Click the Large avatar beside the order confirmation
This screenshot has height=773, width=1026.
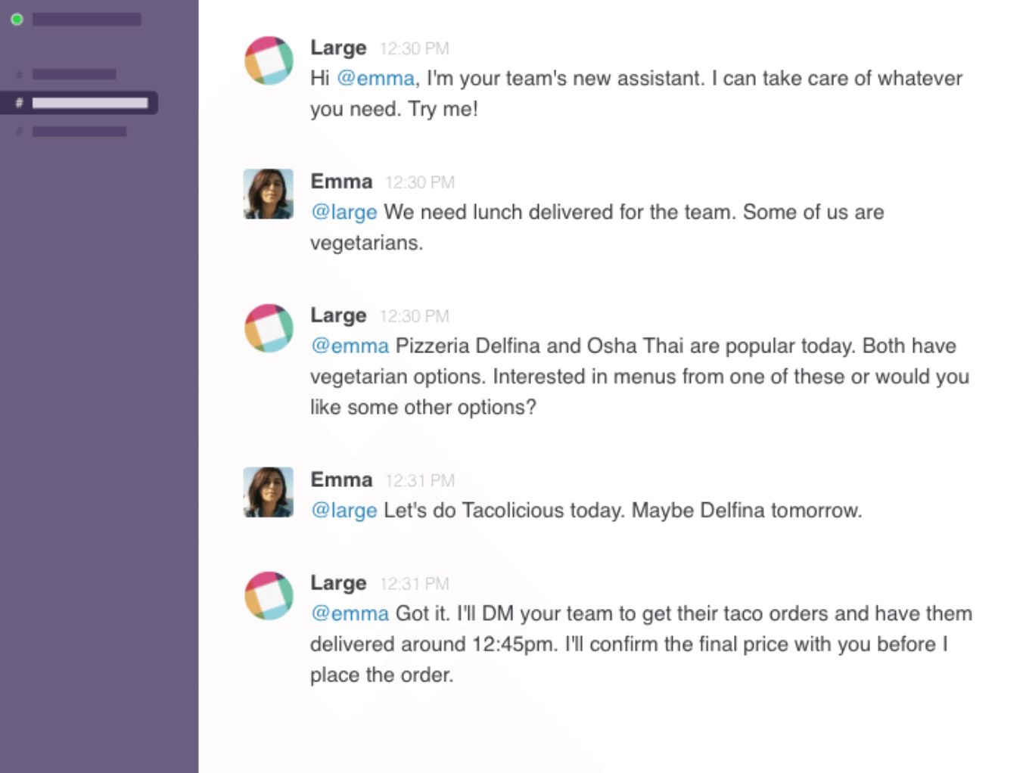pyautogui.click(x=268, y=595)
